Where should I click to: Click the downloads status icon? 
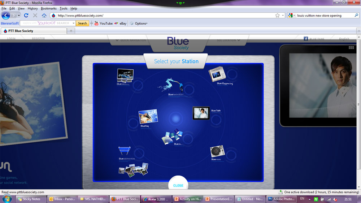pyautogui.click(x=280, y=192)
